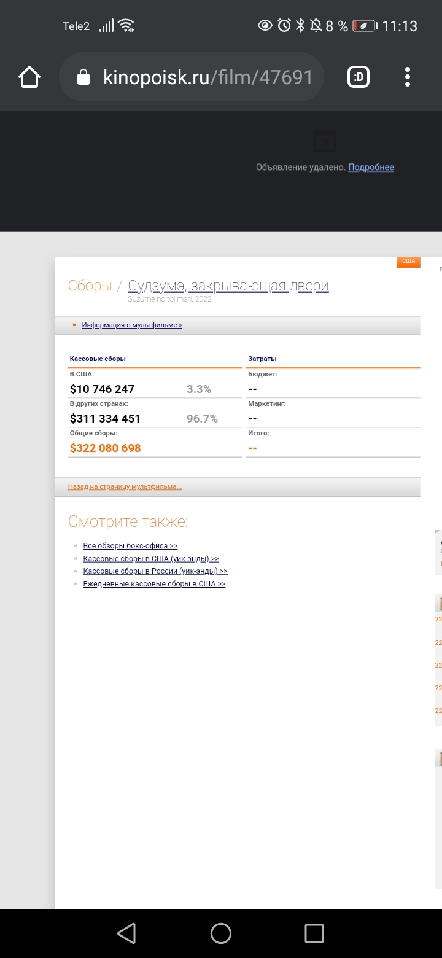The height and width of the screenshot is (958, 442).
Task: Open the Судзумэ, закрывающая двери title link
Action: coord(228,286)
